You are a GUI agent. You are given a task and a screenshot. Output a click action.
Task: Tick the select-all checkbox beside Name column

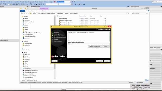click(x=57, y=16)
